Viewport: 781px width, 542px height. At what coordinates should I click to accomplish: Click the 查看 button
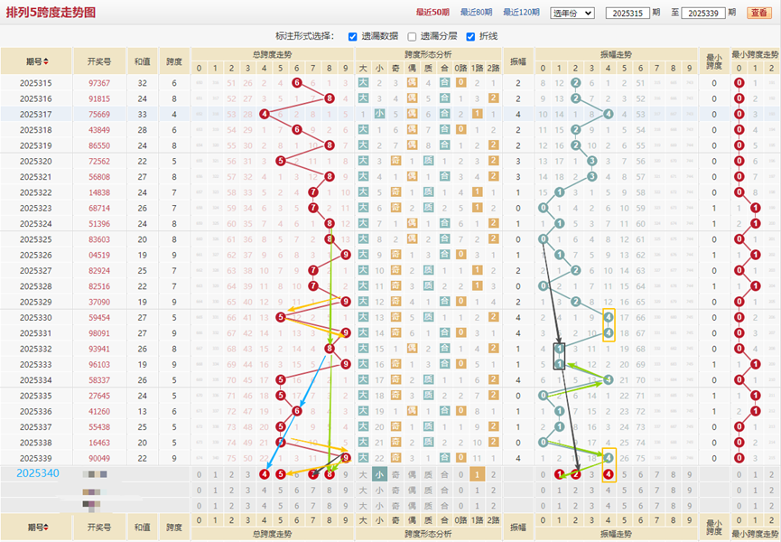coord(758,13)
